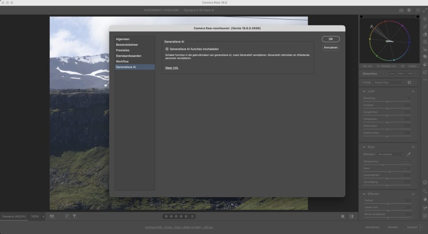Open the filter funnel icon in bottom bar
This screenshot has width=428, height=234.
point(74,217)
